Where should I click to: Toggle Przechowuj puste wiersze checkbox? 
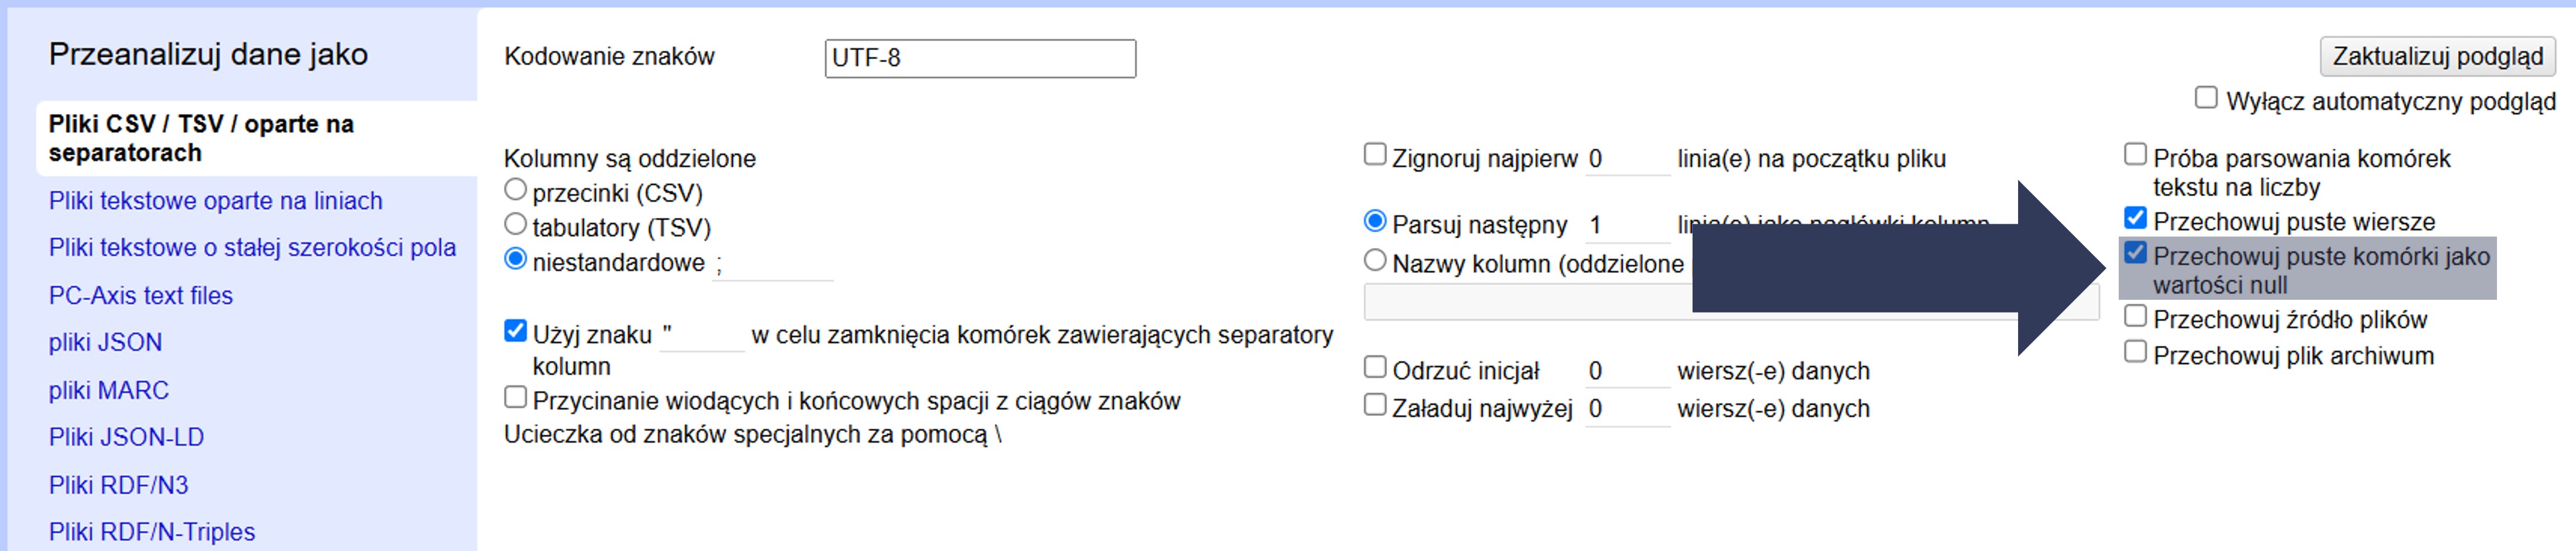2135,218
